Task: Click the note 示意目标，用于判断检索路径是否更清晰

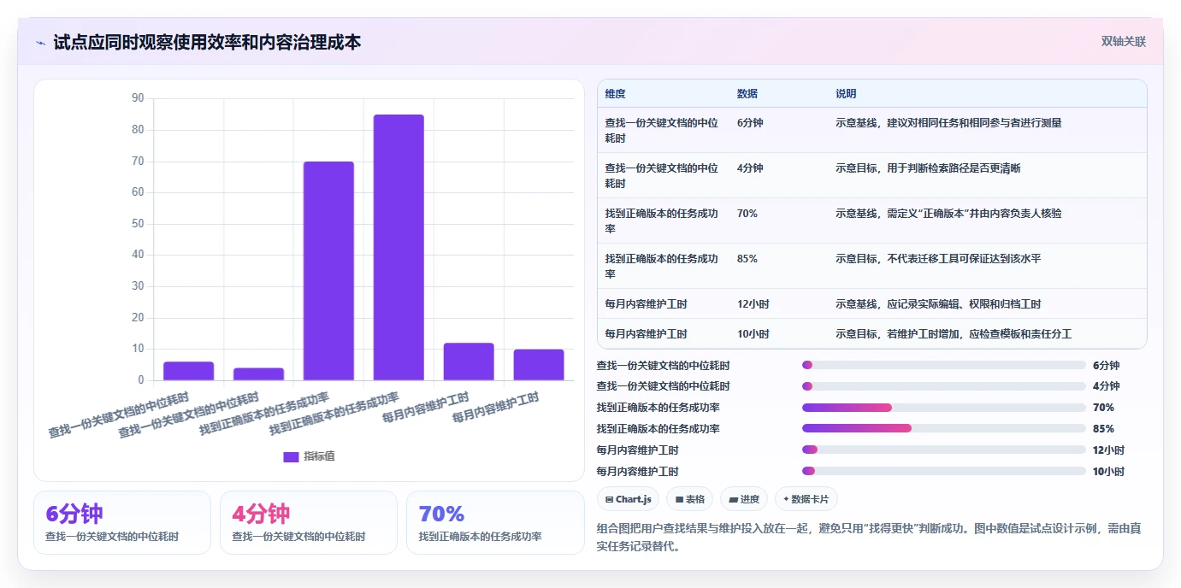Action: point(928,168)
